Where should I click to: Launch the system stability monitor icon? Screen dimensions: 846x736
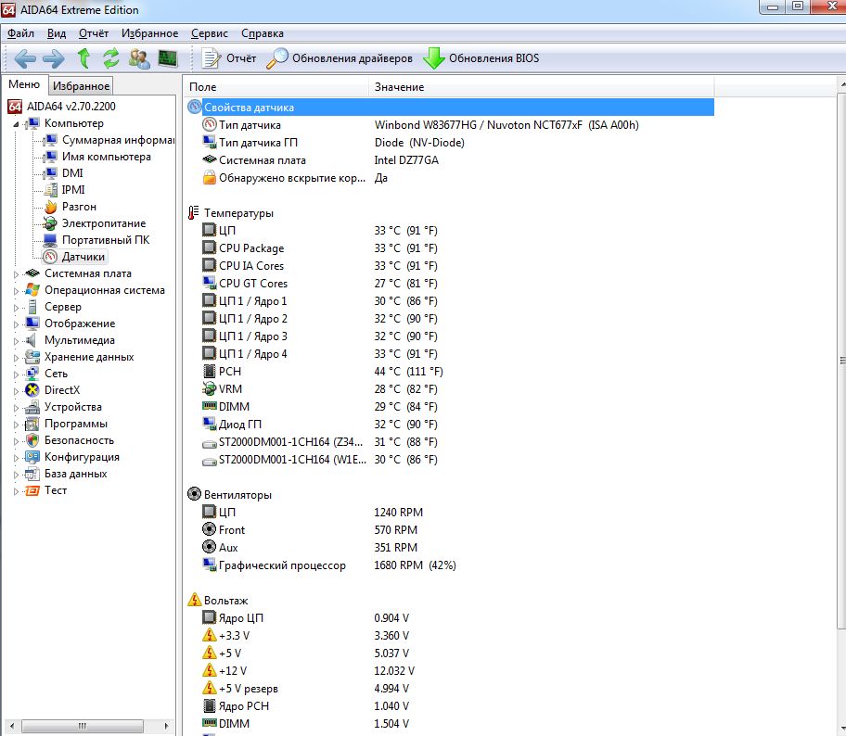point(168,58)
